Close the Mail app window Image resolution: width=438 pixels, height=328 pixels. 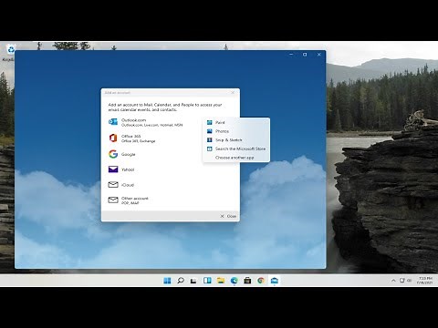point(318,55)
